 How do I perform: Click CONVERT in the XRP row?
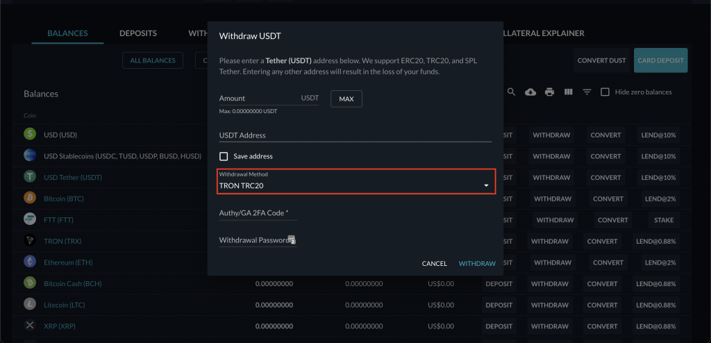(602, 326)
